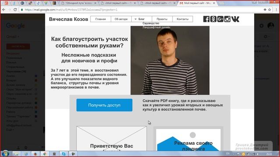
Task: Close the Gmail 'Мой первый сайт' tab
Action: click(214, 3)
